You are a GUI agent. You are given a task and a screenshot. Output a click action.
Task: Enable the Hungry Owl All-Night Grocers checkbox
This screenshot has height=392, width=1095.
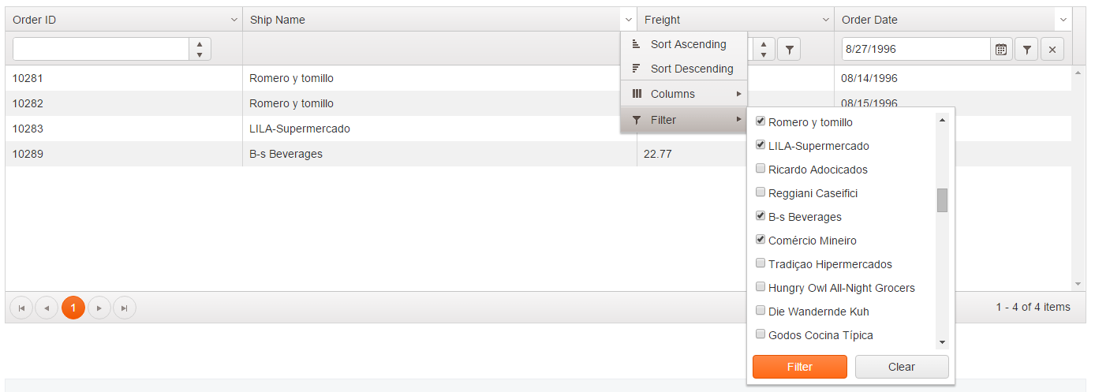pyautogui.click(x=761, y=287)
